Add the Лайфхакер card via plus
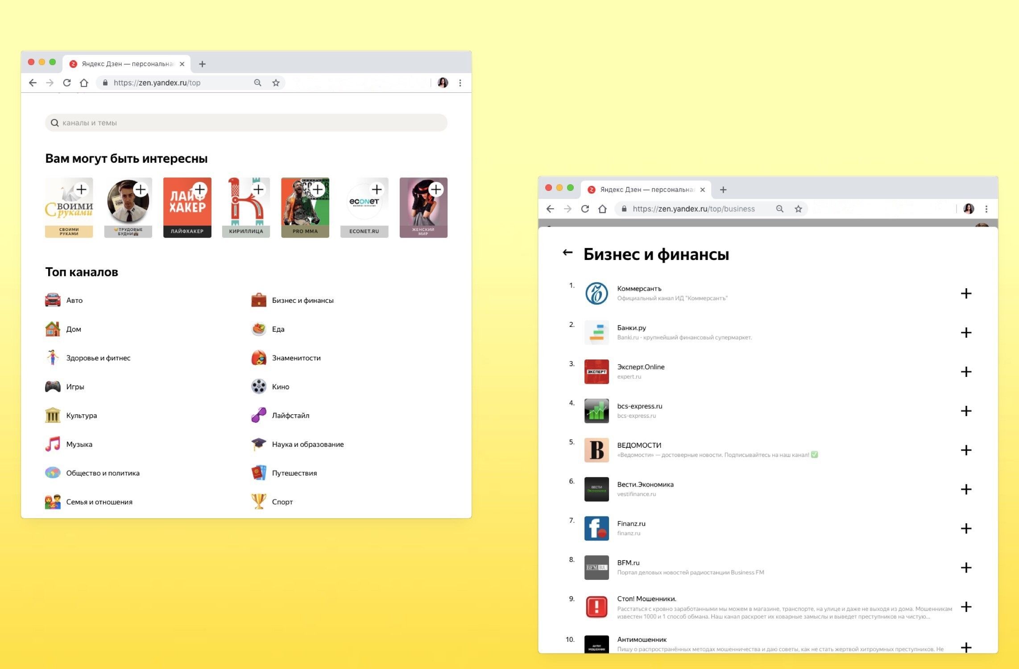 [200, 190]
